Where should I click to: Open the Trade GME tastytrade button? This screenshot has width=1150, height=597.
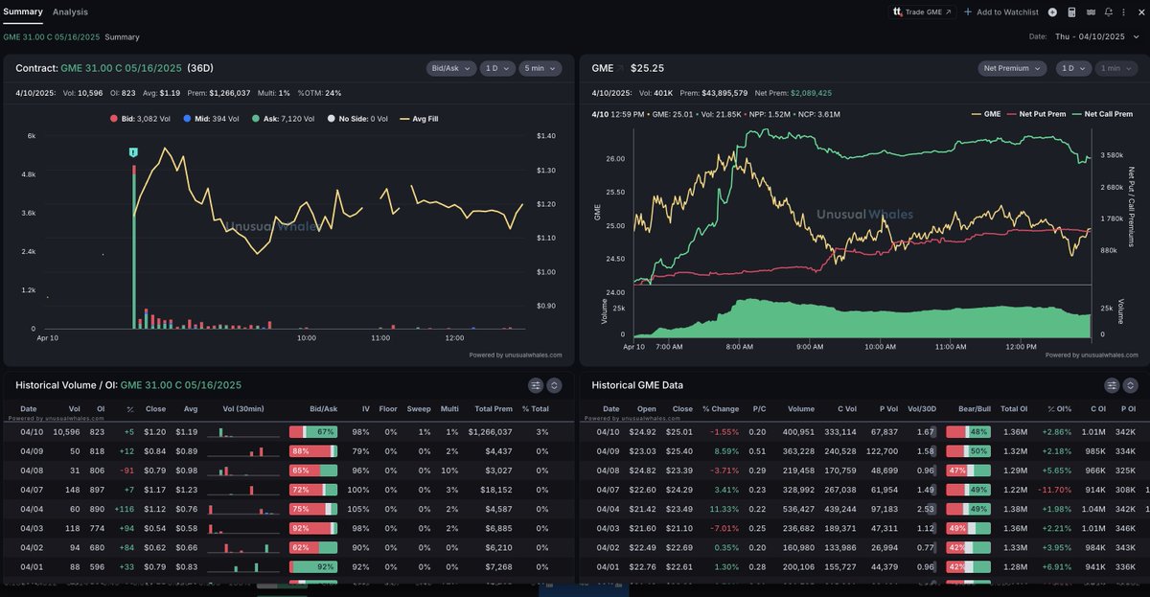(x=923, y=11)
